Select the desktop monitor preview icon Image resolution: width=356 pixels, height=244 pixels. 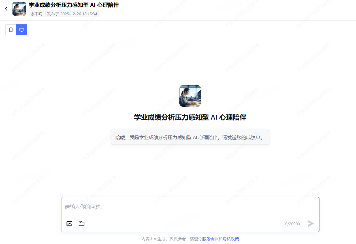pyautogui.click(x=22, y=29)
